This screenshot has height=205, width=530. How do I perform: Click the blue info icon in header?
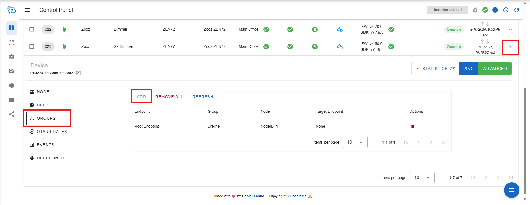[495, 10]
